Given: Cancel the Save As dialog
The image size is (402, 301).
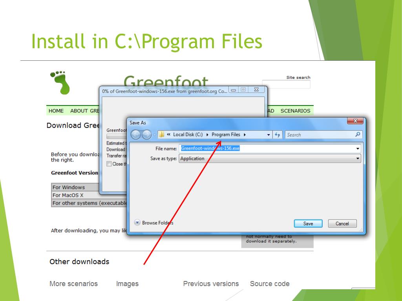Looking at the screenshot, I should pos(342,223).
